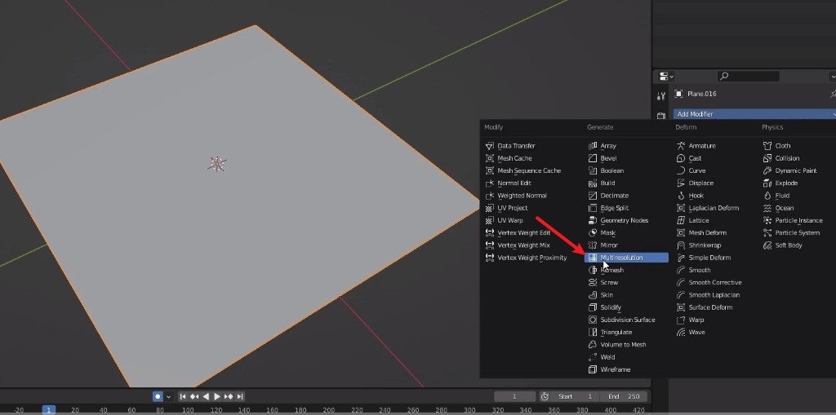The width and height of the screenshot is (836, 415).
Task: Pick the Displace modifier
Action: [695, 183]
